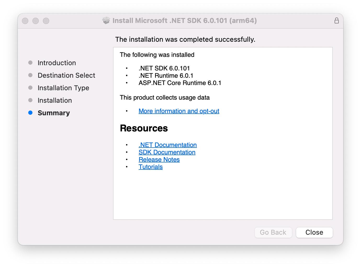Click the gray dot beside Introduction
This screenshot has height=267, width=361.
pyautogui.click(x=30, y=63)
